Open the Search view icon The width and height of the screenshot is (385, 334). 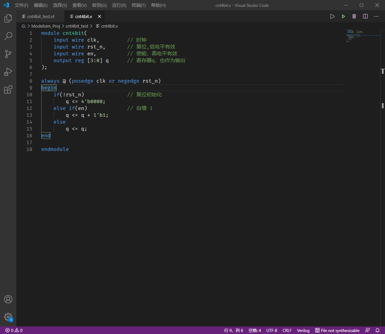(x=8, y=36)
